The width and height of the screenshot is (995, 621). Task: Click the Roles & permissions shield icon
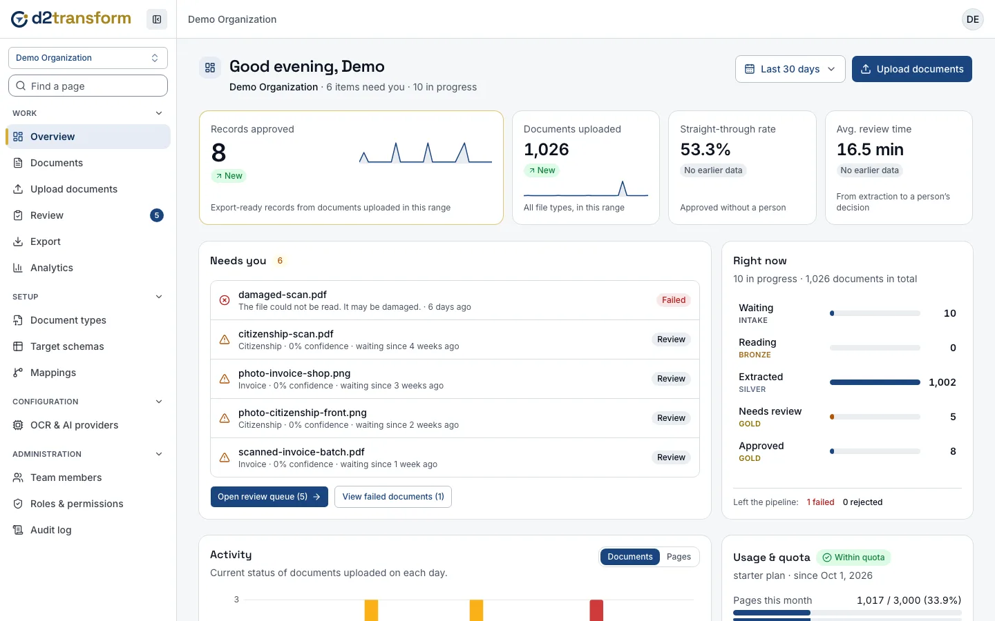coord(18,504)
